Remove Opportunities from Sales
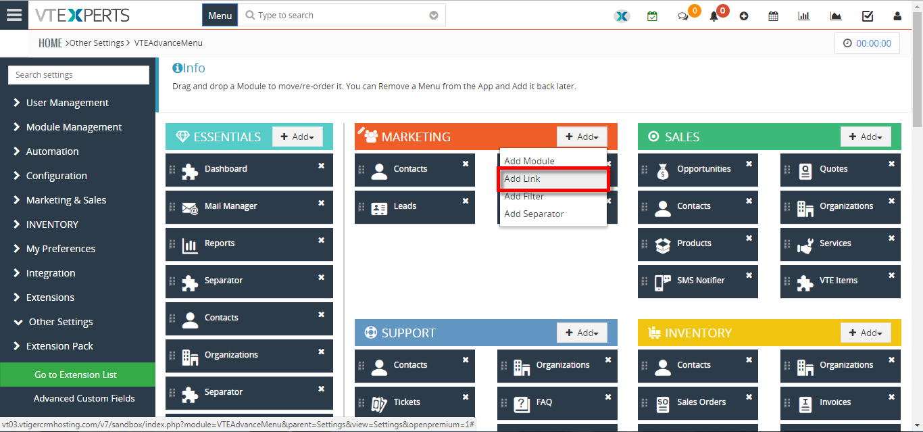Viewport: 923px width, 432px height. point(749,164)
